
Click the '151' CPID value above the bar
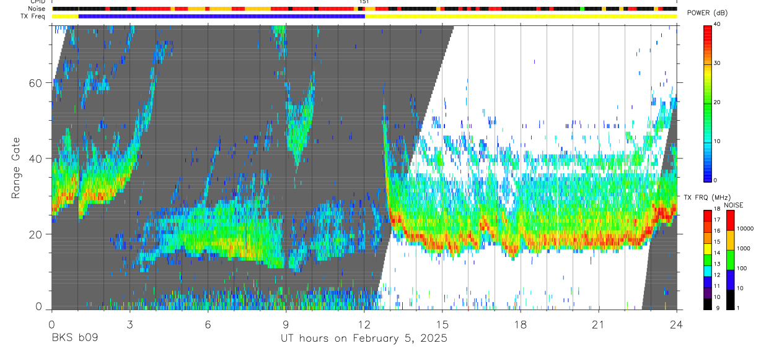(364, 2)
